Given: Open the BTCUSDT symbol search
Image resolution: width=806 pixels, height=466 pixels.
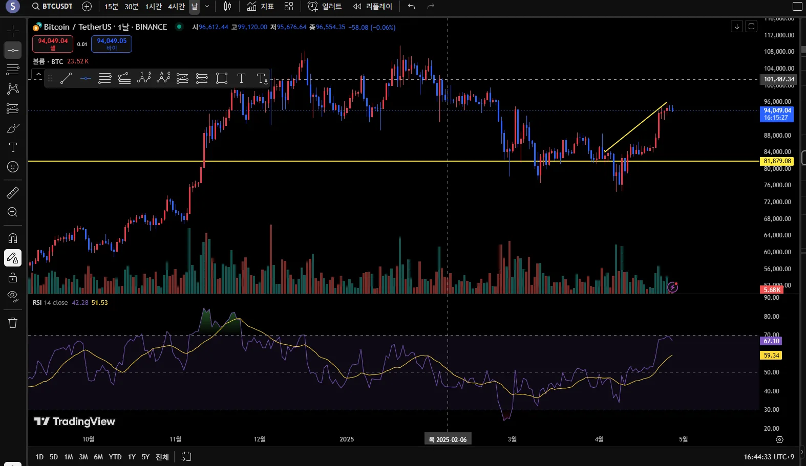Looking at the screenshot, I should 52,7.
